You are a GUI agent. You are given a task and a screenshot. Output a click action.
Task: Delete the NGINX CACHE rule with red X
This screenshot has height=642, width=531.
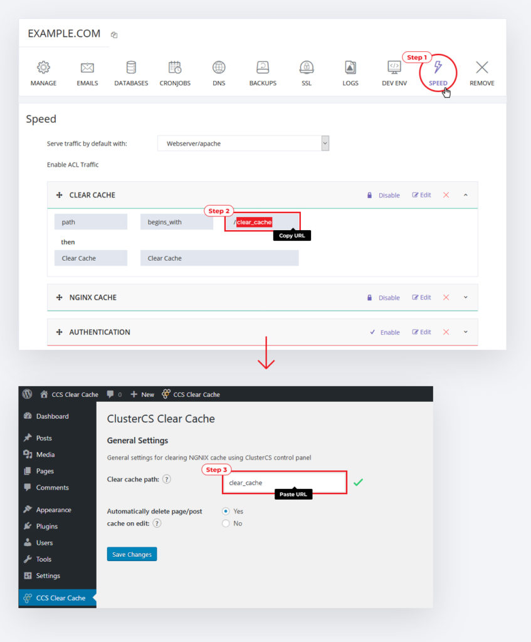pyautogui.click(x=446, y=297)
